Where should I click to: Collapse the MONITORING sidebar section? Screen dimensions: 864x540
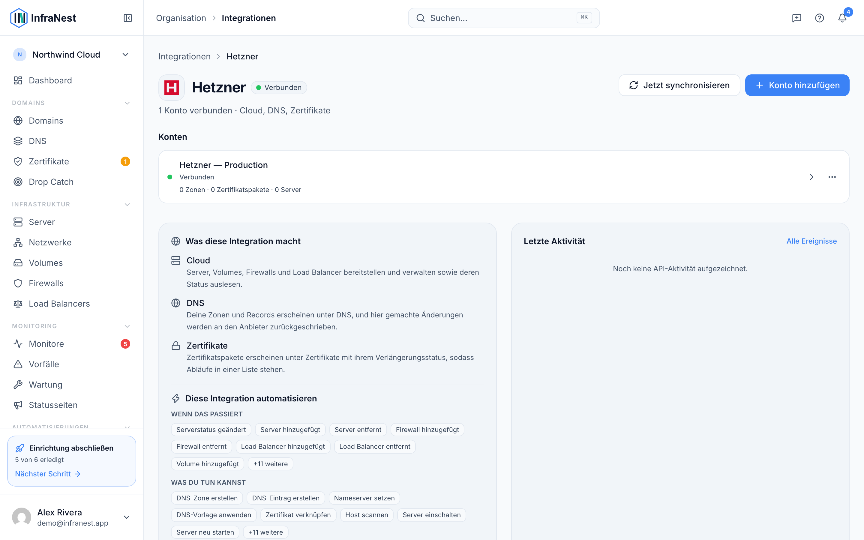click(x=127, y=326)
